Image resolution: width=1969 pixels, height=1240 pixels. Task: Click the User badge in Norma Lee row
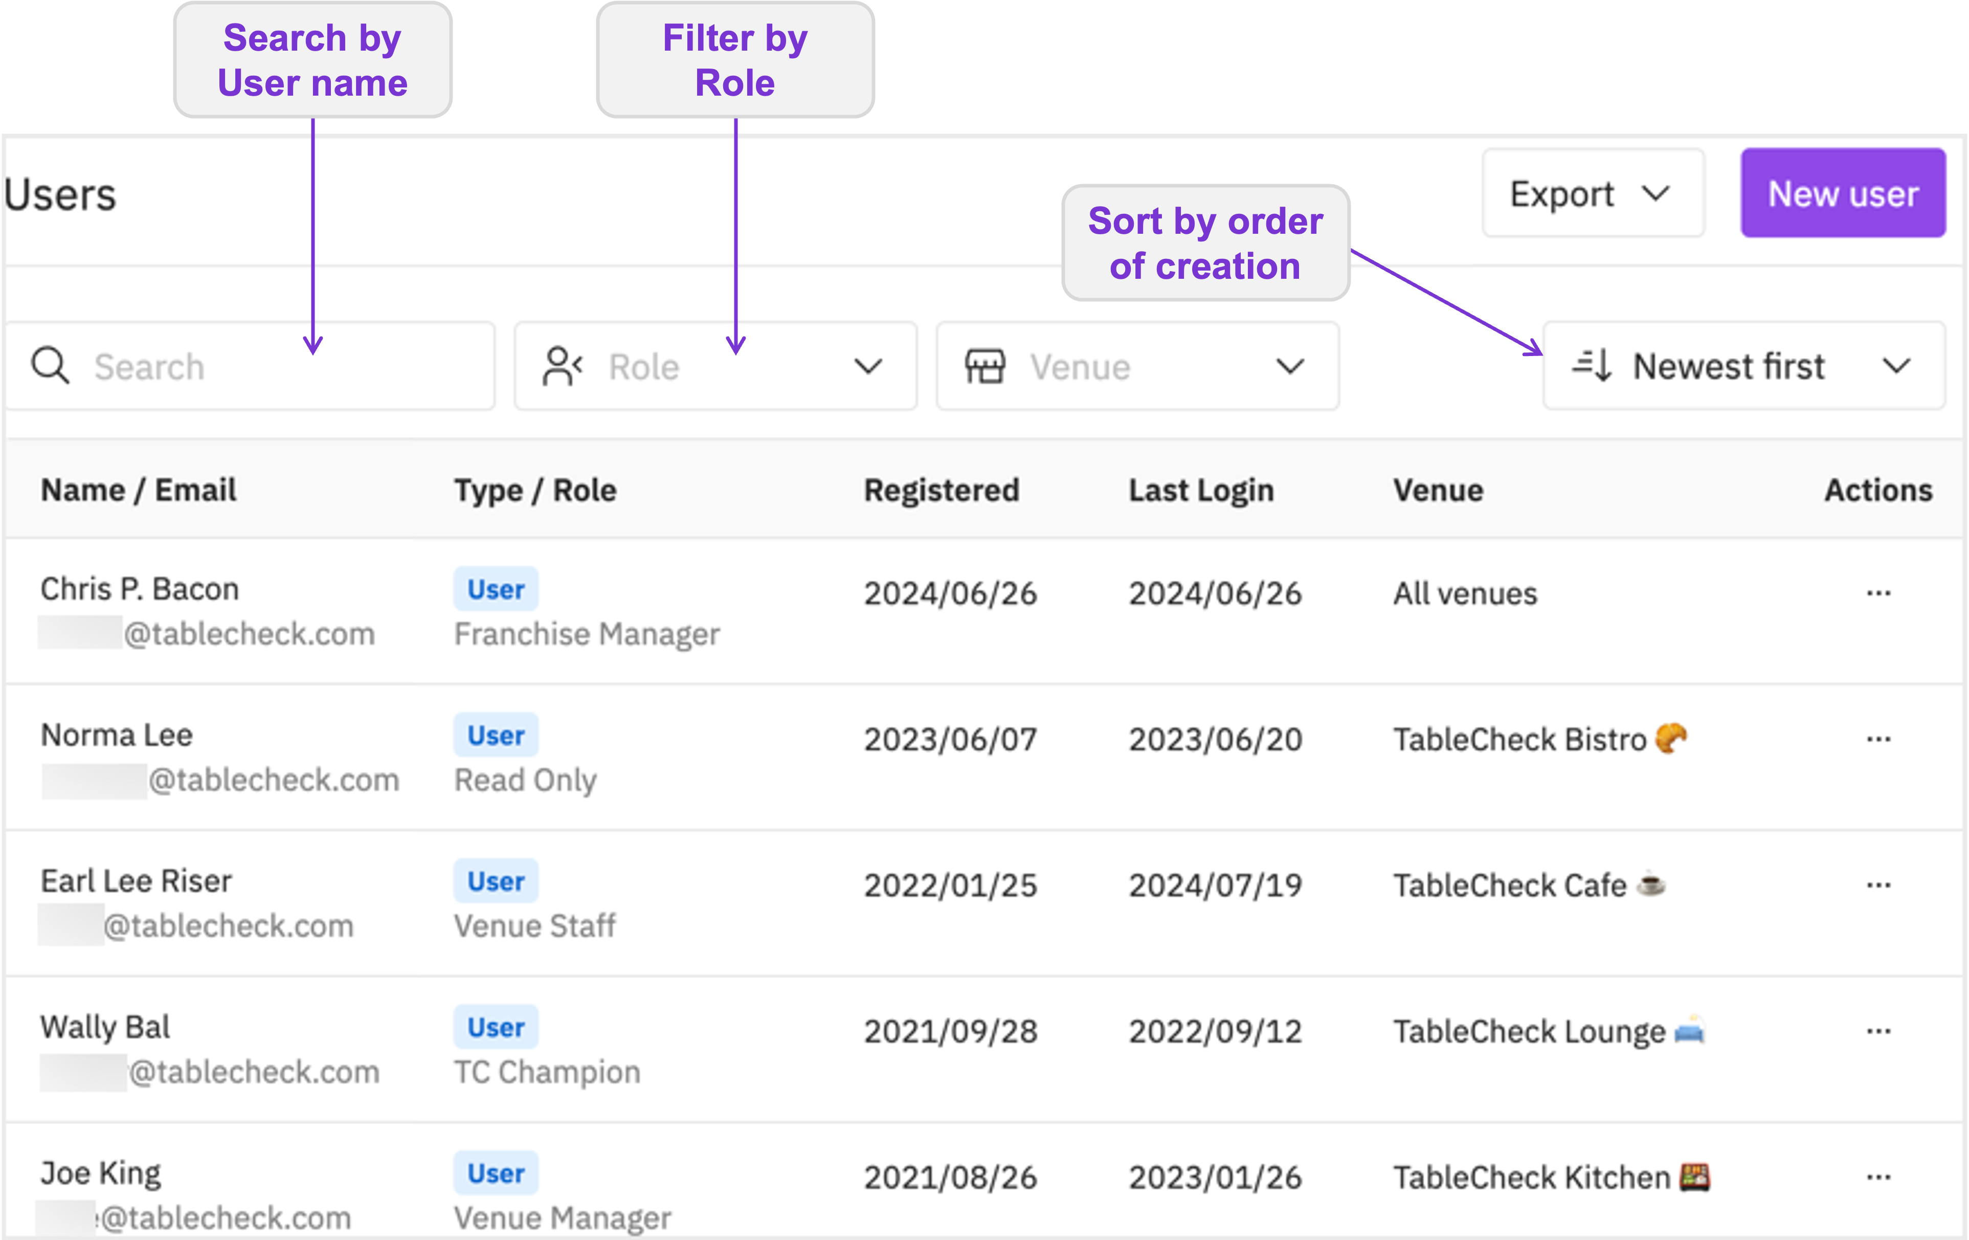(496, 735)
